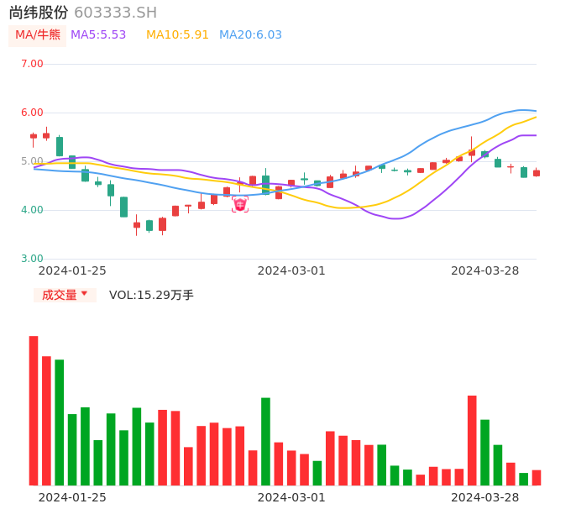
Task: Click the 2024-03-01 date on price chart
Action: 291,270
